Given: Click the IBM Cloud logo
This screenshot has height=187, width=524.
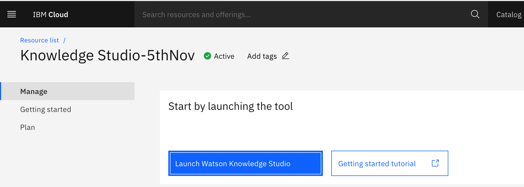Looking at the screenshot, I should coord(50,14).
